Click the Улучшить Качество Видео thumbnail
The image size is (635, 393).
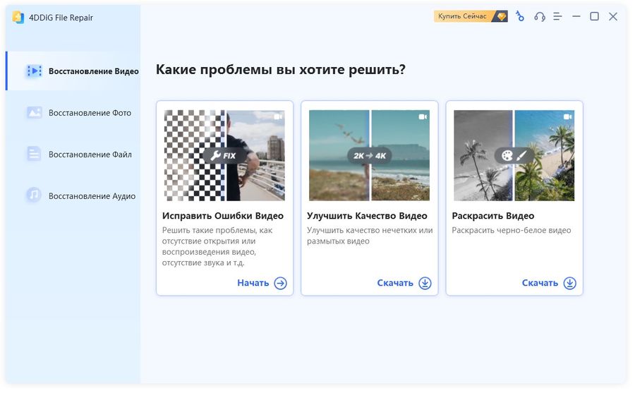click(x=369, y=156)
